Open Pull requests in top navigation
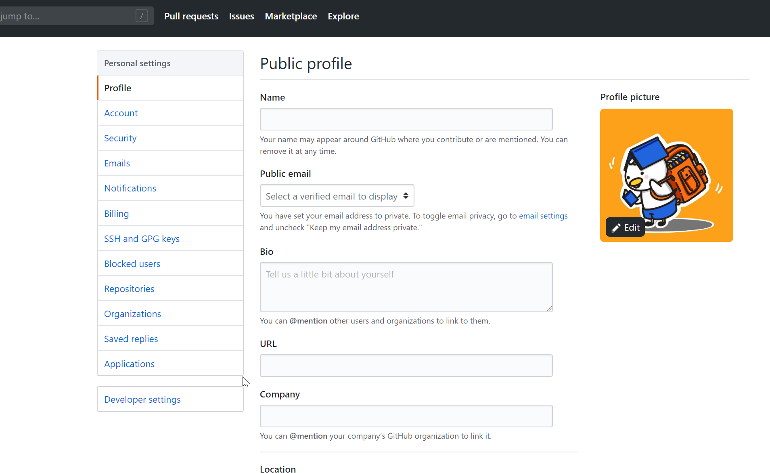 point(191,16)
